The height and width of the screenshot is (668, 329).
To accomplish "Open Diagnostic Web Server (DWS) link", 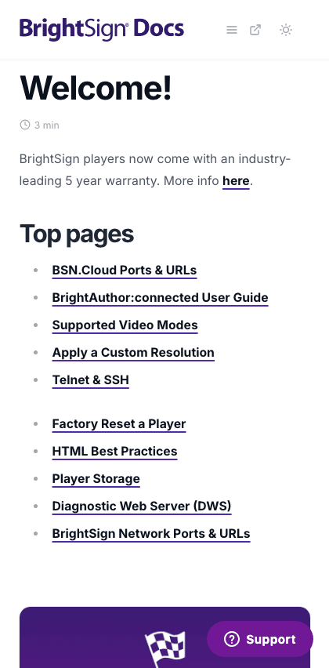I will [142, 506].
